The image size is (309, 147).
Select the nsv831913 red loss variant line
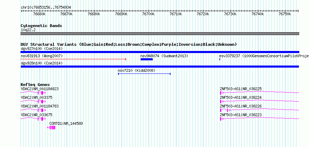tap(73, 59)
